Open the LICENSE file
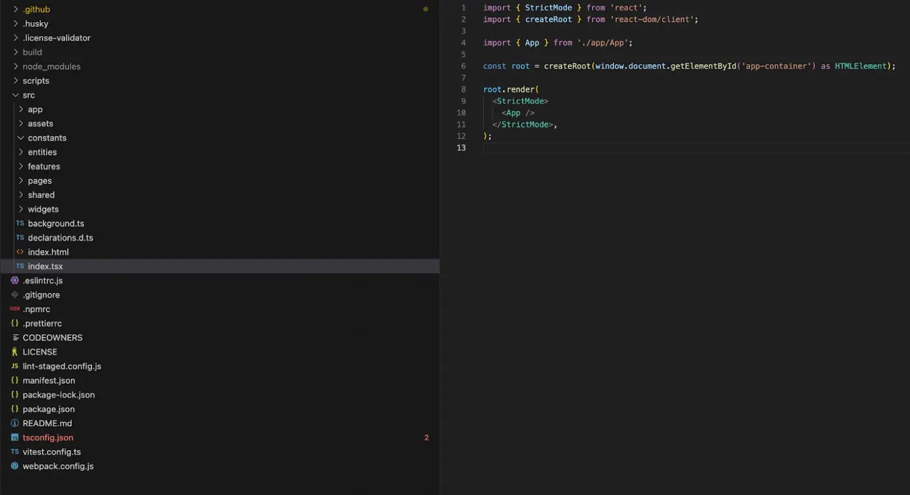The image size is (910, 495). click(40, 352)
